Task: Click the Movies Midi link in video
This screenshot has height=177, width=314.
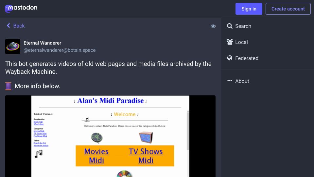Action: (96, 156)
